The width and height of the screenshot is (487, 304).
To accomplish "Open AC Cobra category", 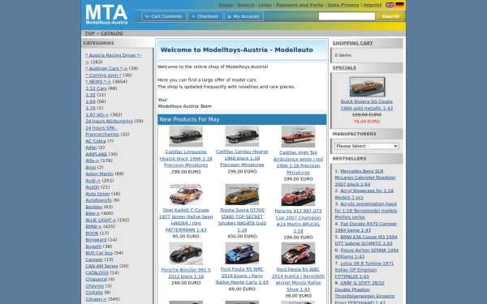I will pyautogui.click(x=96, y=141).
